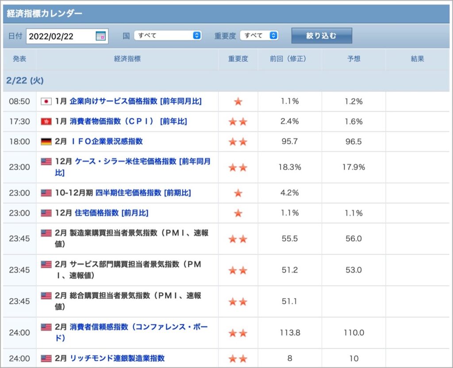Click the US flag beside リッチモンド連銀製造業指数
The width and height of the screenshot is (453, 368).
[x=46, y=359]
